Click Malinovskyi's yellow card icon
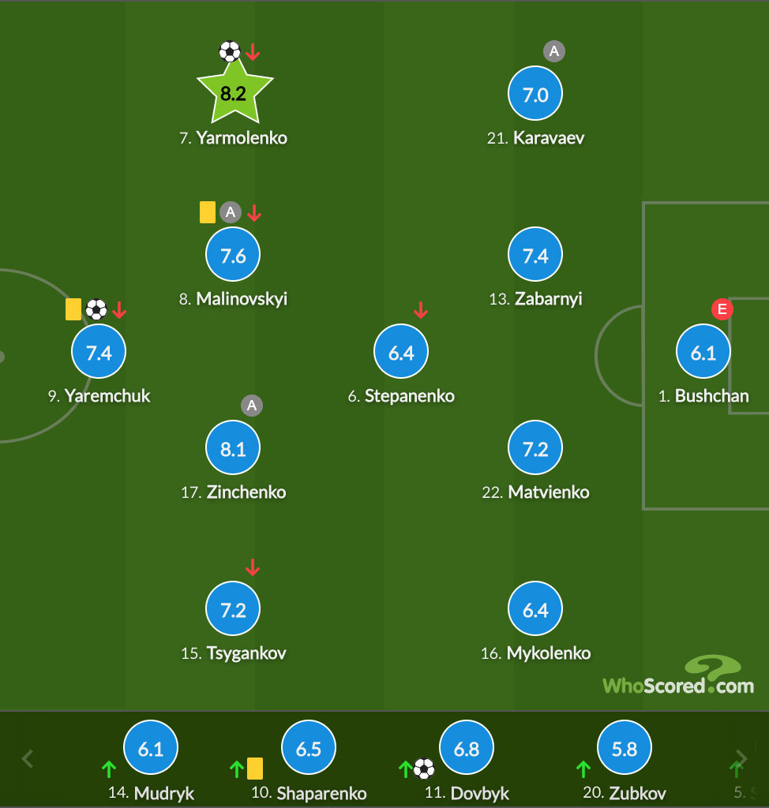 click(208, 212)
